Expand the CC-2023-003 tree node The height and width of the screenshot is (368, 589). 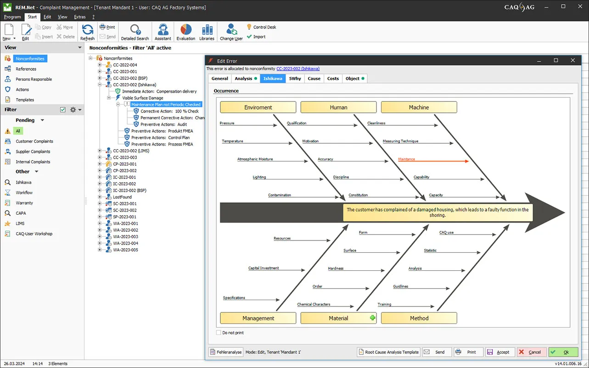point(100,157)
